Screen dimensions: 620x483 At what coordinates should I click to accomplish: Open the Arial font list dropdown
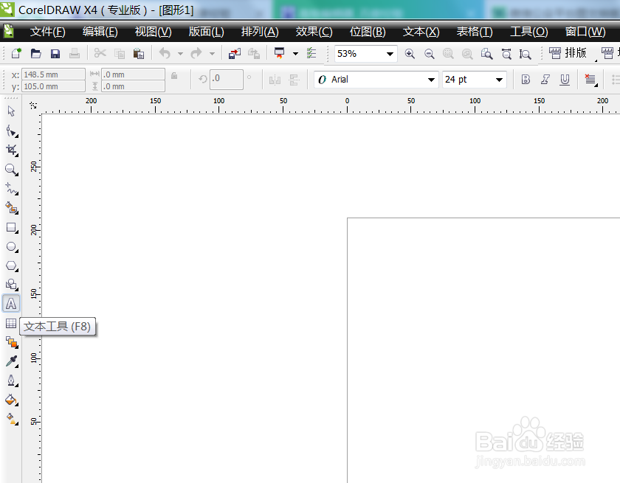click(x=431, y=80)
